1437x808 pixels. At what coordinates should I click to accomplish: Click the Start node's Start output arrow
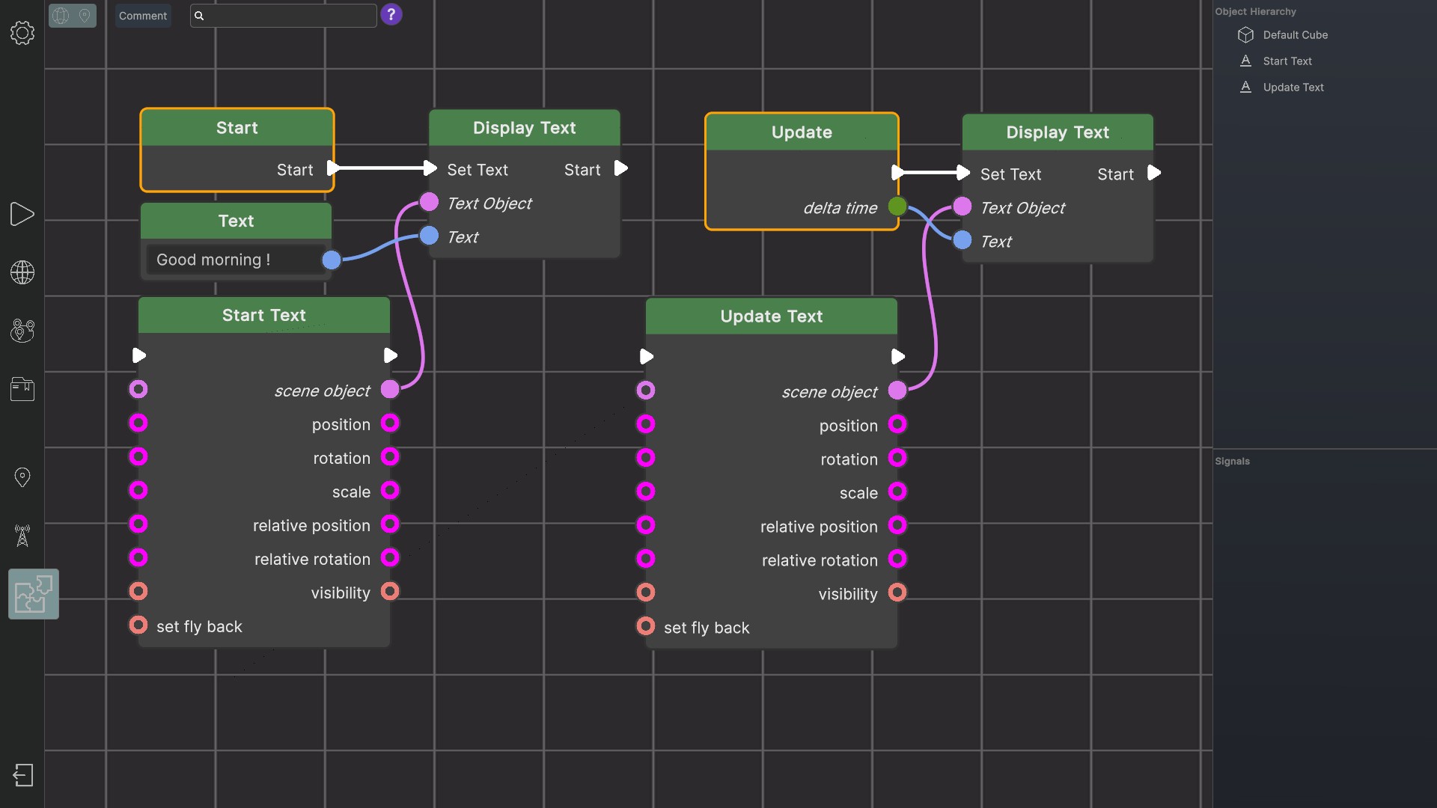point(334,168)
